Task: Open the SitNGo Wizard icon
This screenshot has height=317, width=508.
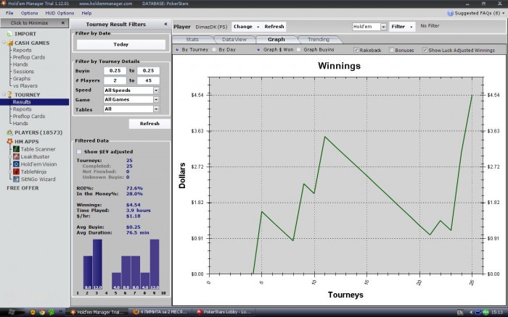Action: pos(16,179)
